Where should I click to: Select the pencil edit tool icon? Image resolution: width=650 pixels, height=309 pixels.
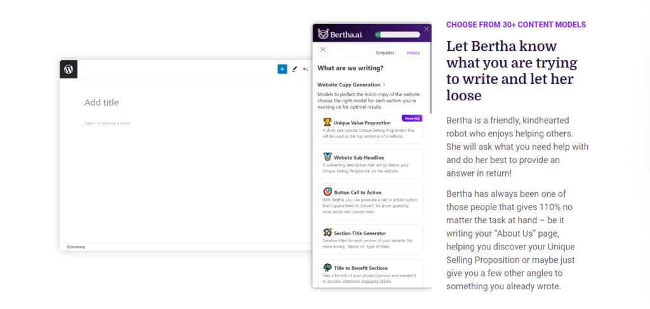tap(295, 69)
